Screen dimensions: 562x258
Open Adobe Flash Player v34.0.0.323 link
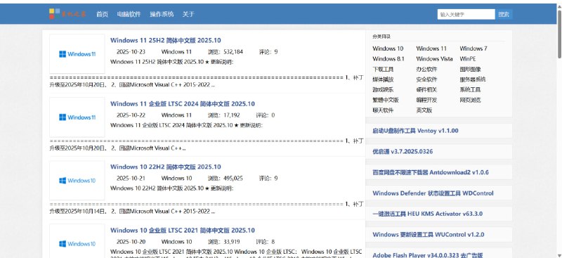coord(428,255)
